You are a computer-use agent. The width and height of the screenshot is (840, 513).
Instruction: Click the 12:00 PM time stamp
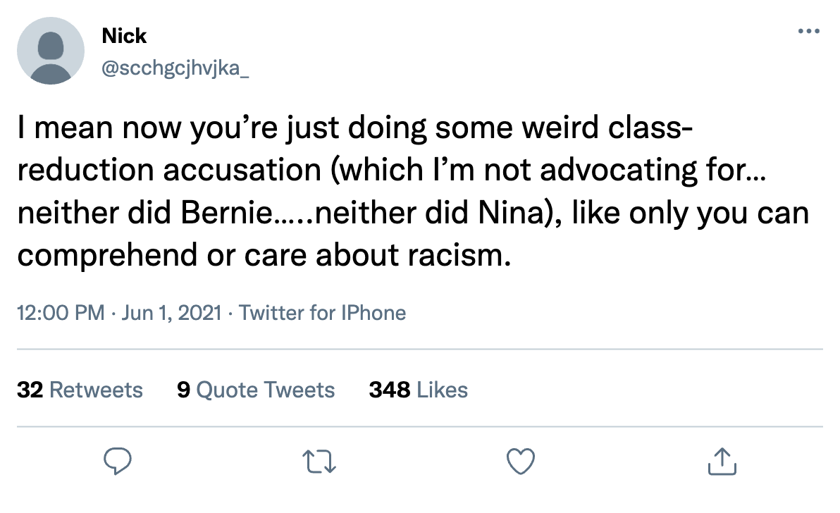[61, 312]
